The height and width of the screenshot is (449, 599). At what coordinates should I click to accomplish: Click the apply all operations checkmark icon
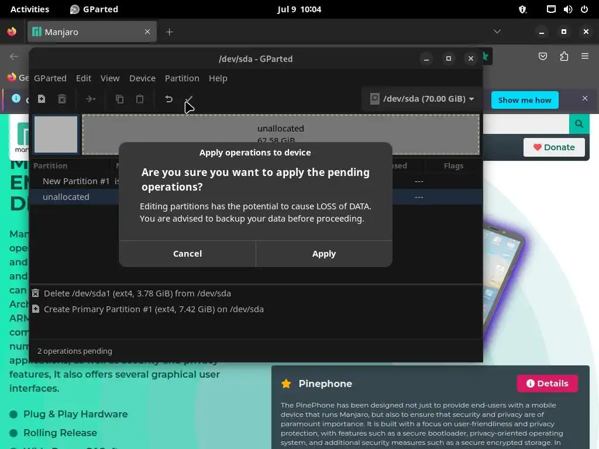(189, 99)
